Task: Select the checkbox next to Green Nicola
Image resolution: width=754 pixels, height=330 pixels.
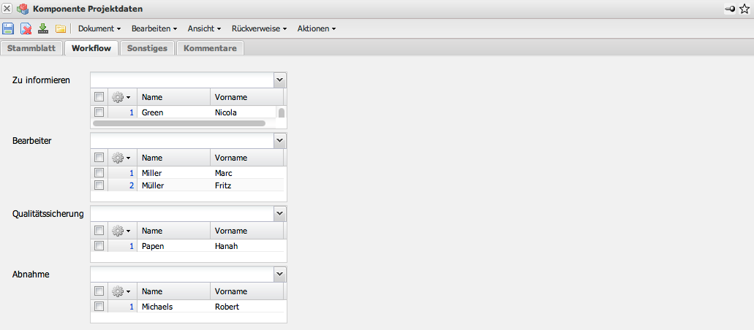Action: pos(99,112)
